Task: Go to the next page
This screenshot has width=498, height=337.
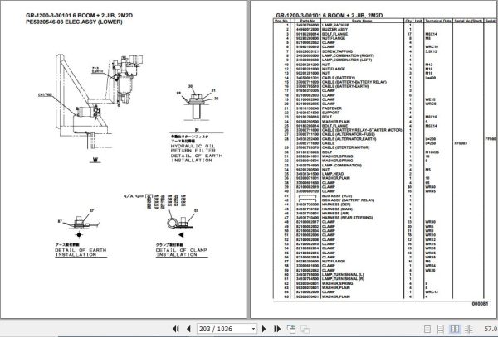Action: pos(264,329)
